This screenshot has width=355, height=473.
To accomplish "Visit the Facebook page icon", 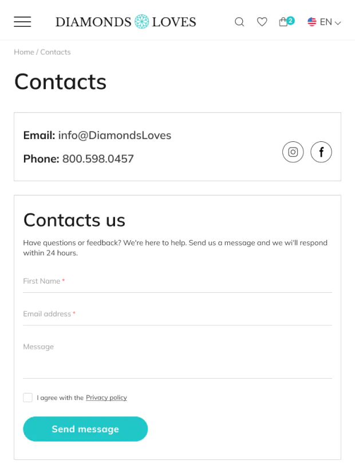I will pos(321,152).
